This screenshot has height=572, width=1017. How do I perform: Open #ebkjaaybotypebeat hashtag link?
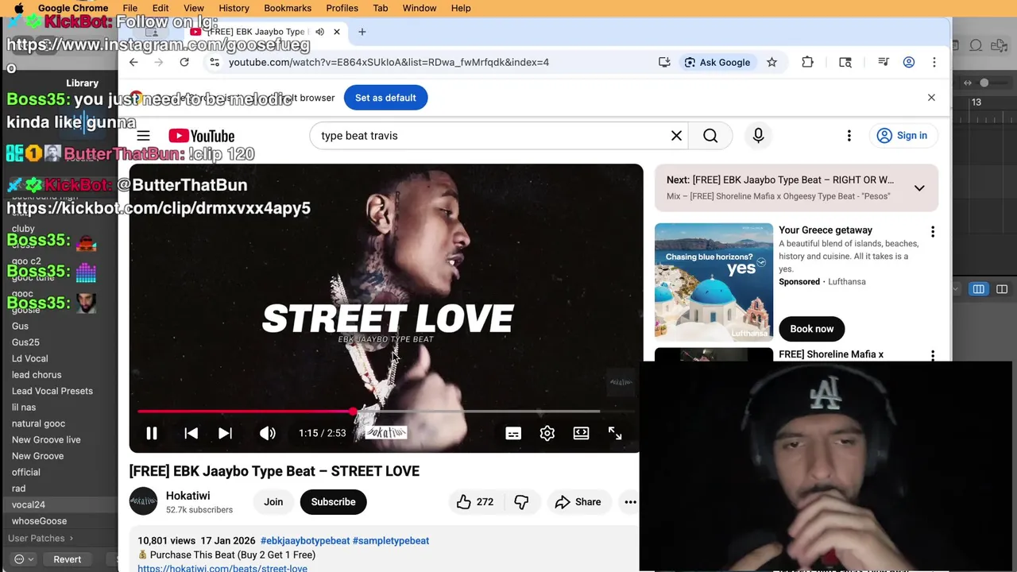coord(305,540)
